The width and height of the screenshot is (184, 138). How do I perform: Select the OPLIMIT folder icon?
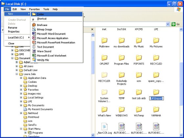pyautogui.click(x=104, y=58)
